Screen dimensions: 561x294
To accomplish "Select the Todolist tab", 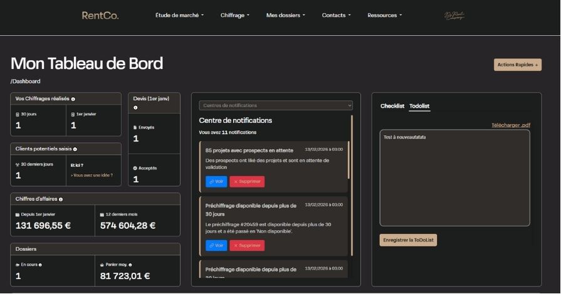I will (x=419, y=107).
